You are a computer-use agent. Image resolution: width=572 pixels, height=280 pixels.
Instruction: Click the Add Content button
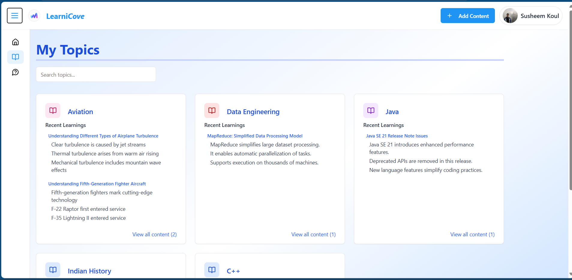468,16
